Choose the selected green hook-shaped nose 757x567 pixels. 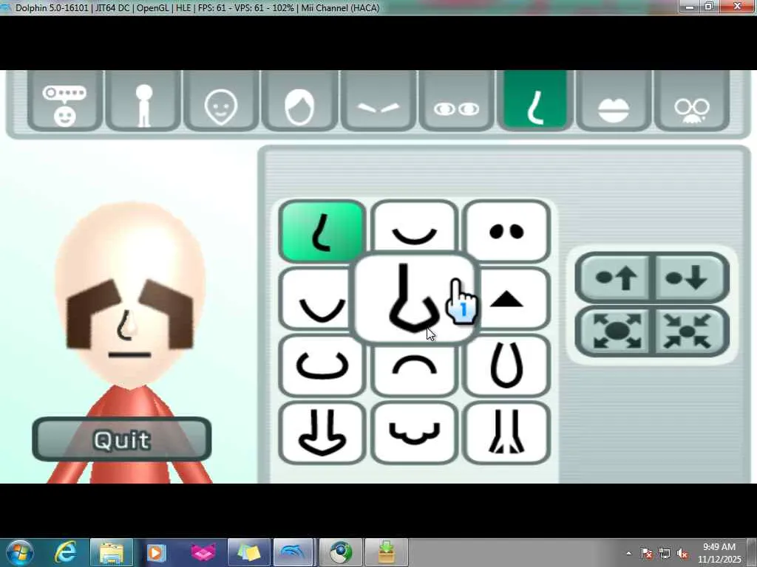[322, 231]
